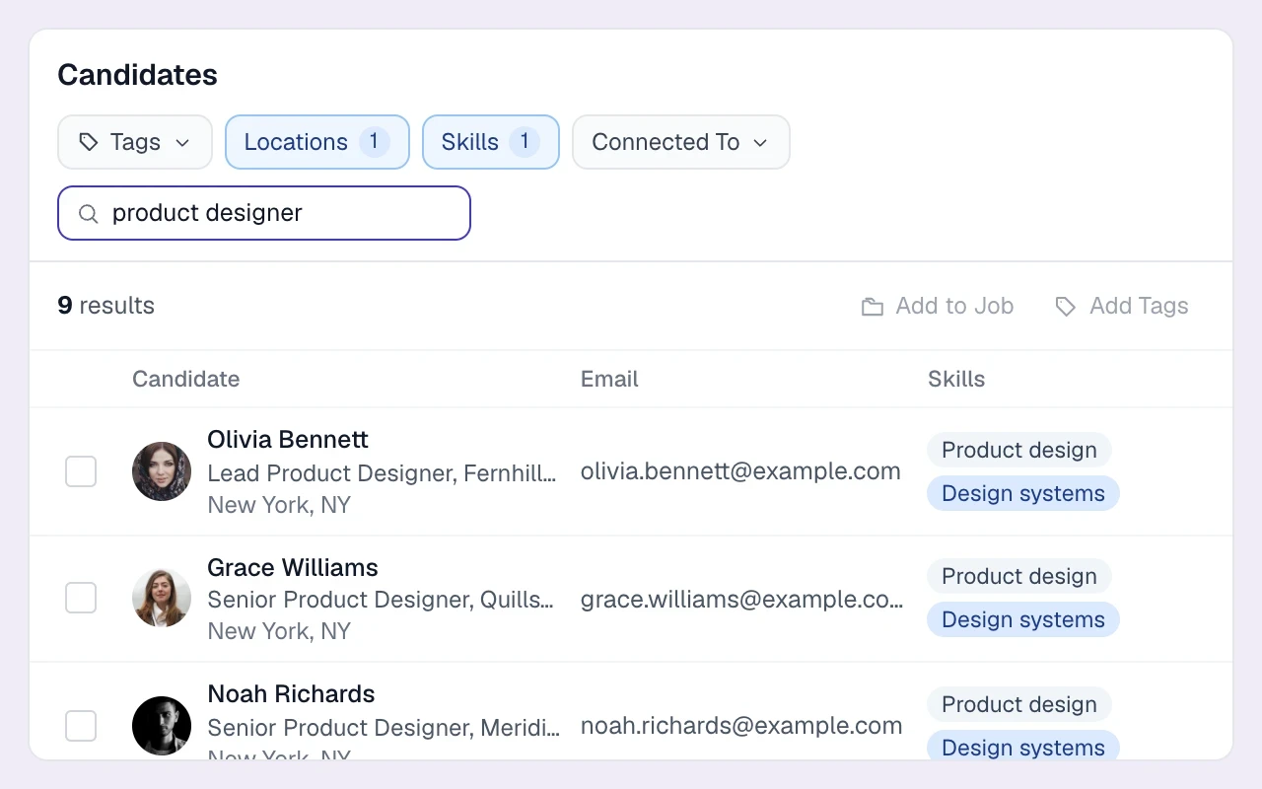Click New York, NY under Grace Williams
Viewport: 1262px width, 789px height.
coord(279,631)
